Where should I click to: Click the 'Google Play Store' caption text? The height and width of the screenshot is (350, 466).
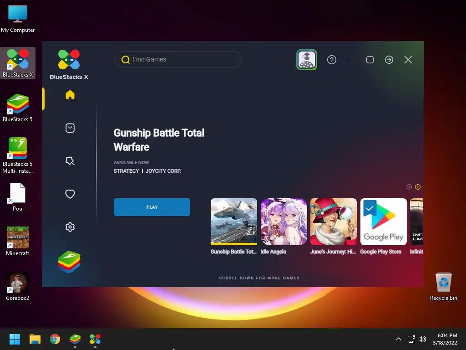click(x=381, y=252)
